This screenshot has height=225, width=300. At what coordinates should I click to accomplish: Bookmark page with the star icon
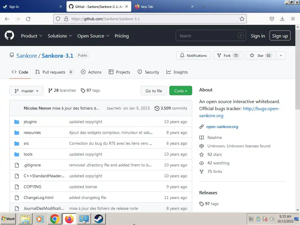pyautogui.click(x=242, y=19)
